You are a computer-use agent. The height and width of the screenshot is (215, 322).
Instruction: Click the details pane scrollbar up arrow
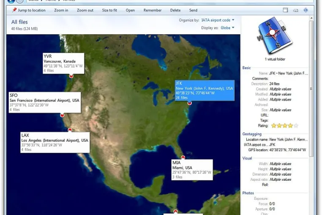tap(311, 18)
